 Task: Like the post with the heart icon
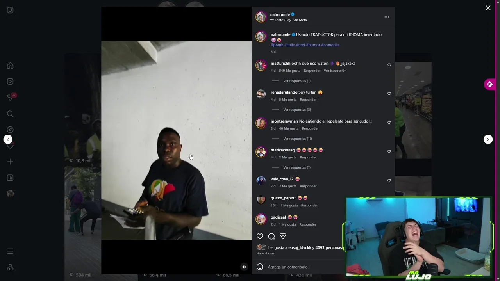tap(260, 236)
